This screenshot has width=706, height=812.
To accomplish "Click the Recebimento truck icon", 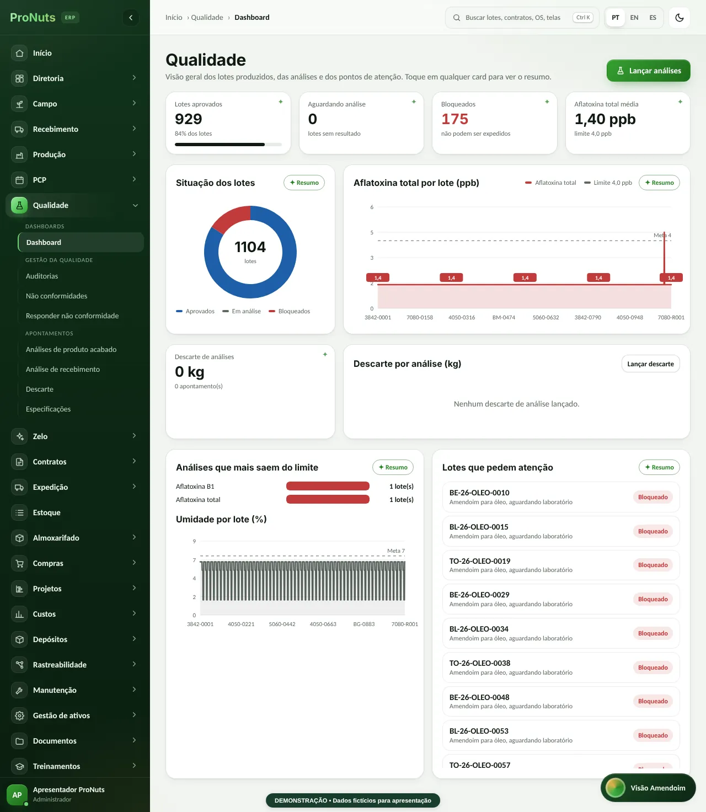I will (x=19, y=129).
